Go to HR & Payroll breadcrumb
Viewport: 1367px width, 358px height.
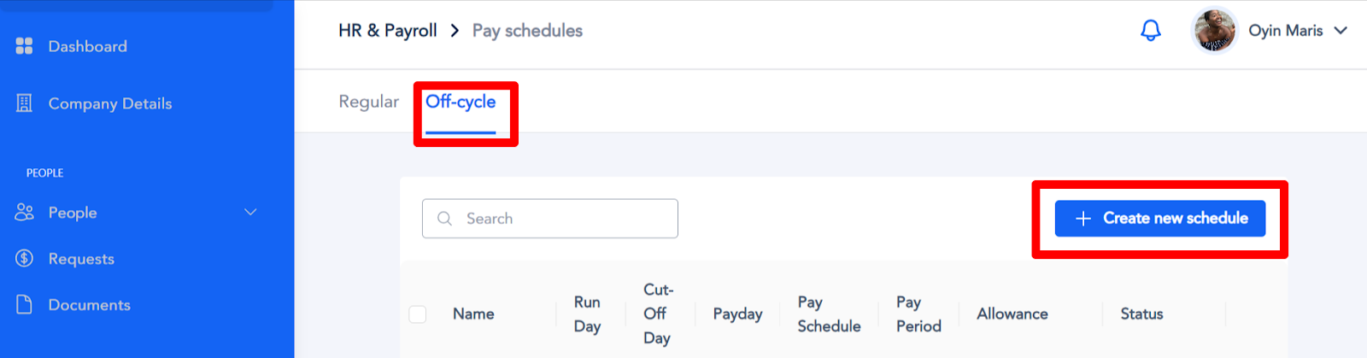coord(387,31)
